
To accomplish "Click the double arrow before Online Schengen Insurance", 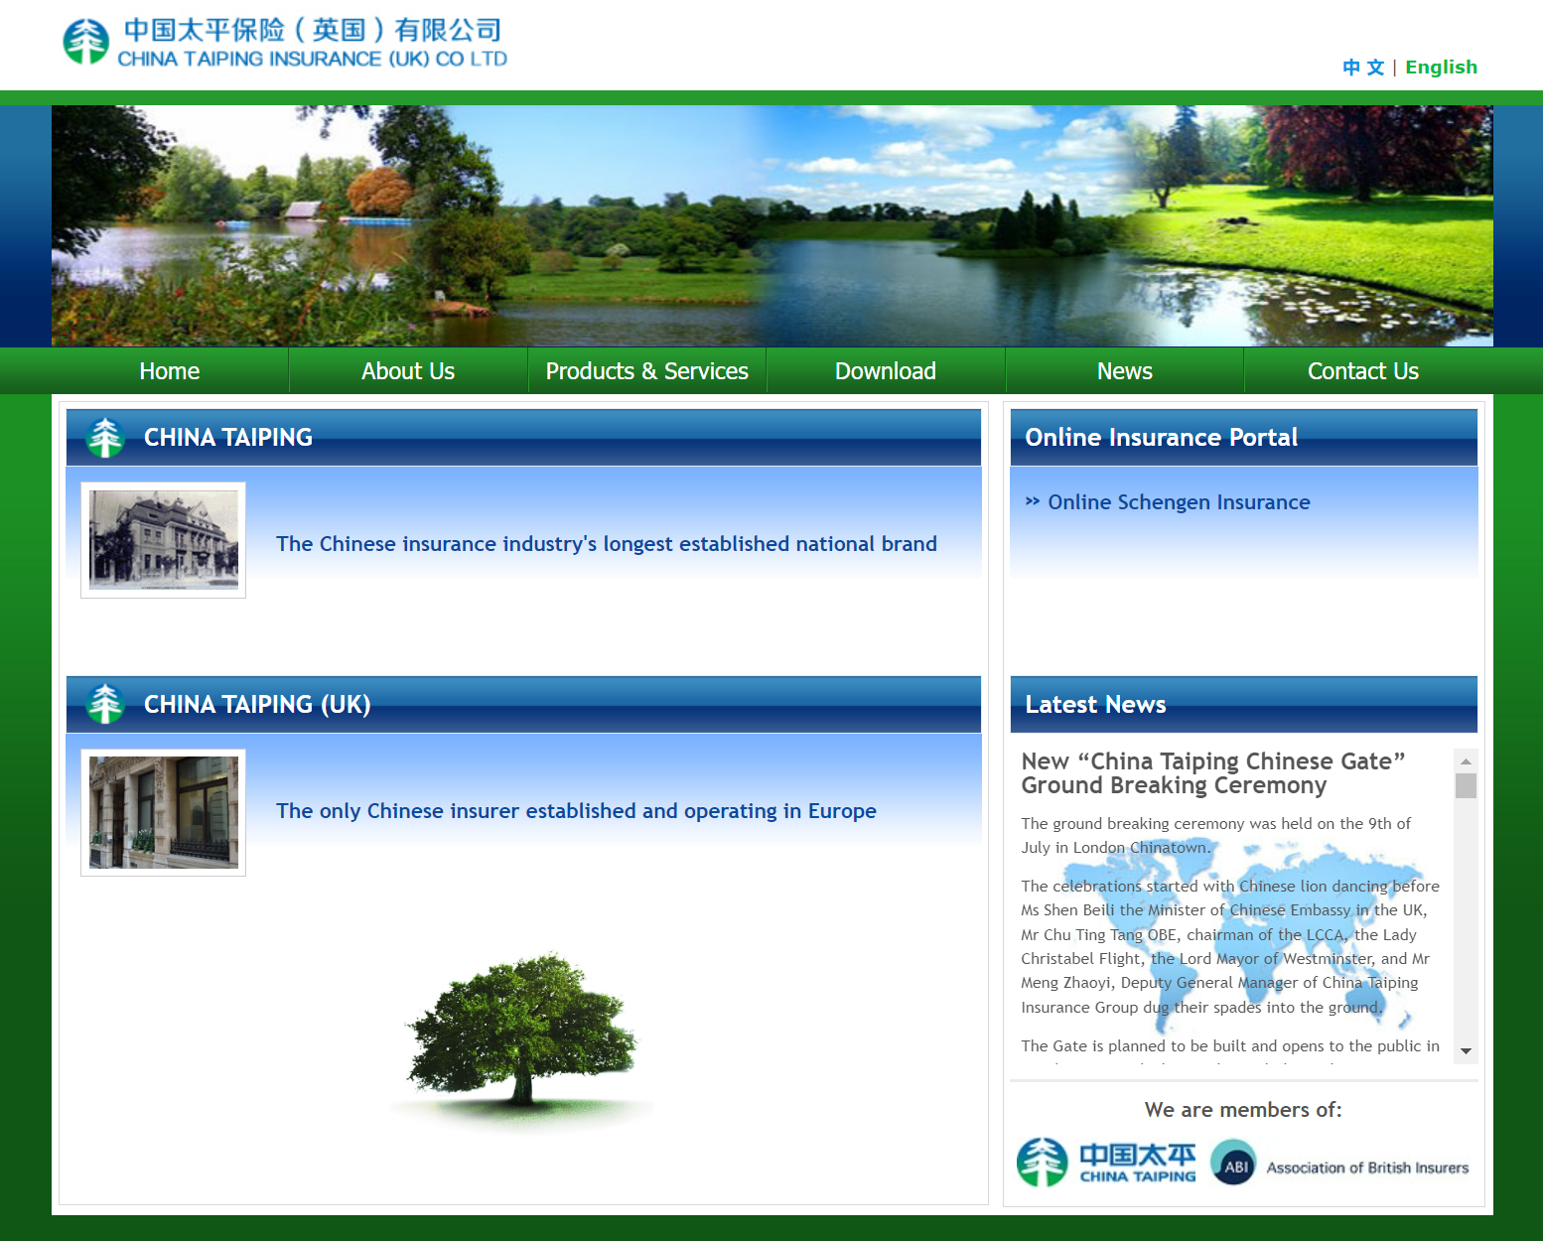I will coord(1033,501).
